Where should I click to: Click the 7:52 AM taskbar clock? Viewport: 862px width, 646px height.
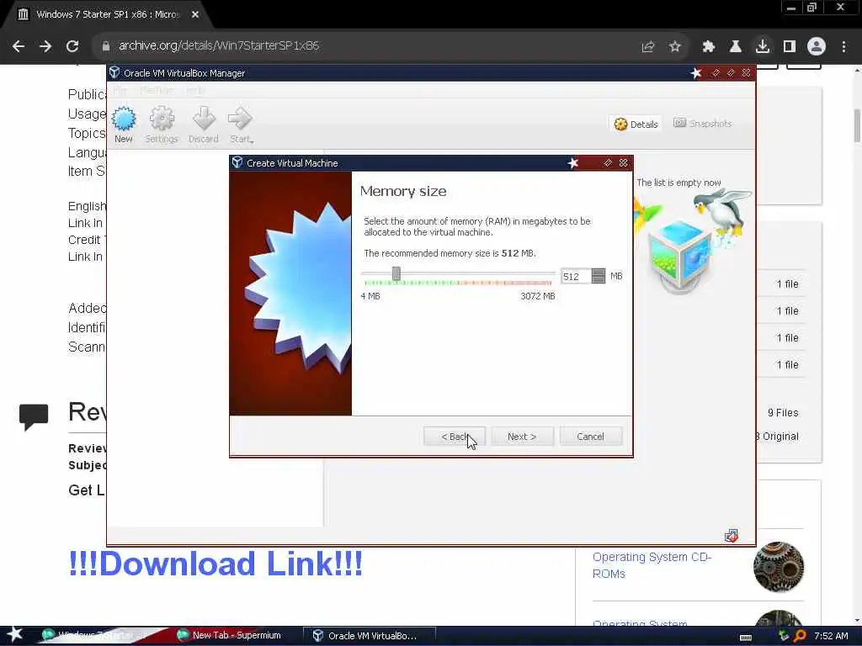tap(831, 636)
